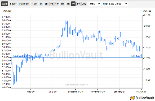Set time range to 10m
The height and width of the screenshot is (101, 155).
point(35,4)
